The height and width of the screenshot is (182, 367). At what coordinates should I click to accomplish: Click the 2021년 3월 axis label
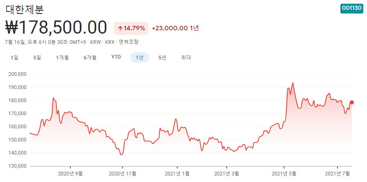click(x=227, y=174)
